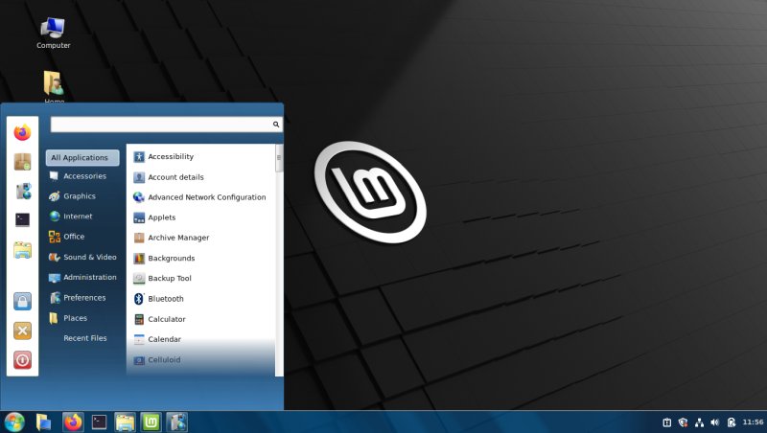Open the update manager shield tray icon
The height and width of the screenshot is (433, 767).
(x=683, y=422)
